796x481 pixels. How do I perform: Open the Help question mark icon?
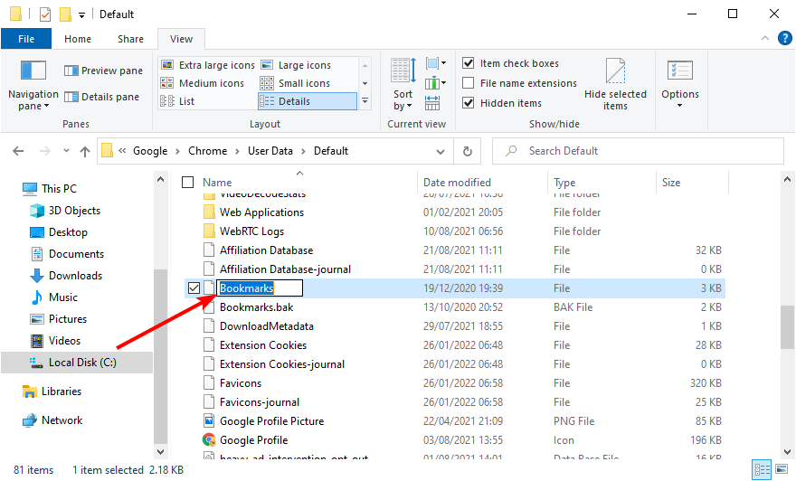point(785,38)
